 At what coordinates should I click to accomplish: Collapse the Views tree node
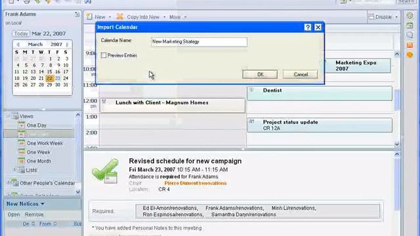pyautogui.click(x=8, y=115)
